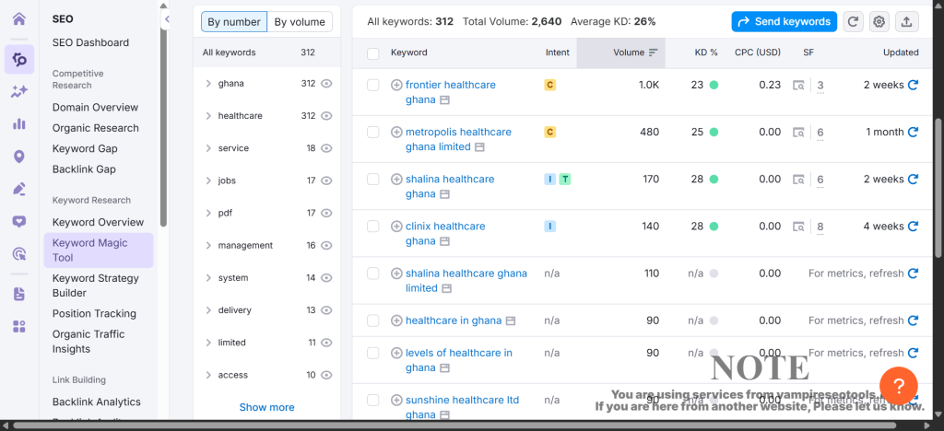The image size is (944, 431).
Task: Open Domain Overview in sidebar
Action: click(95, 108)
